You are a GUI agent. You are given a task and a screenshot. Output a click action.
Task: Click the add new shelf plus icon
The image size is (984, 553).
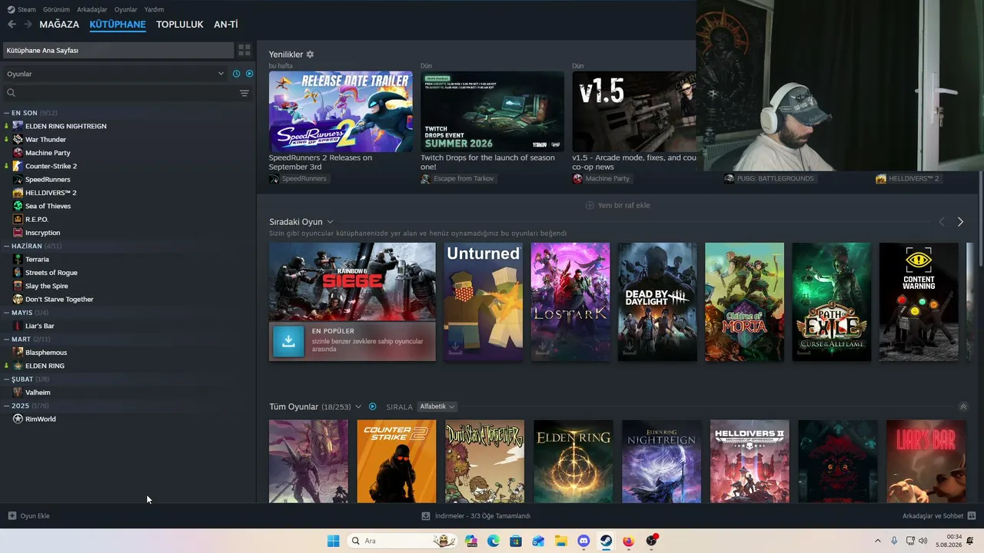(x=590, y=205)
